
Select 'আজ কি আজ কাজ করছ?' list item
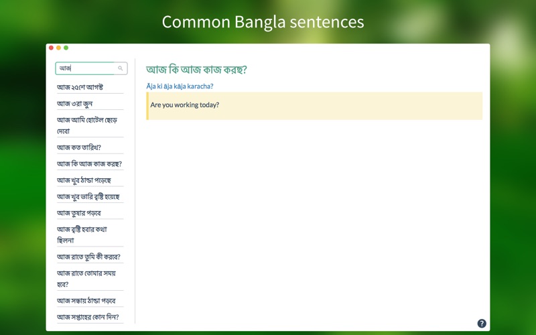(89, 163)
